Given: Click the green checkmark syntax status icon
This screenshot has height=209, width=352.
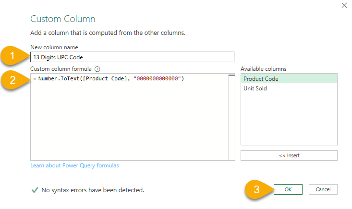Looking at the screenshot, I should point(35,190).
